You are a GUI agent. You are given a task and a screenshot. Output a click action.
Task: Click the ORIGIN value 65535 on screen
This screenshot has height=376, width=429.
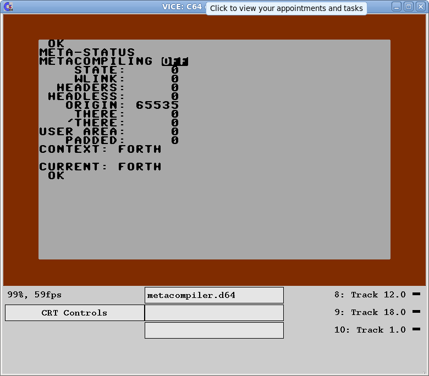coord(157,105)
